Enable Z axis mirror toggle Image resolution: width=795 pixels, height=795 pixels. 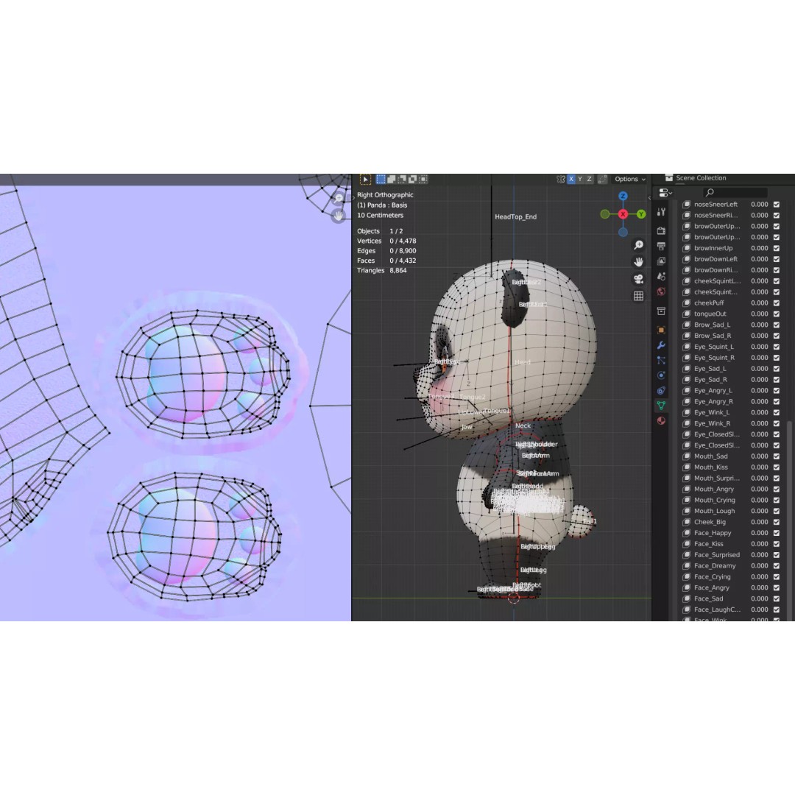click(x=589, y=179)
